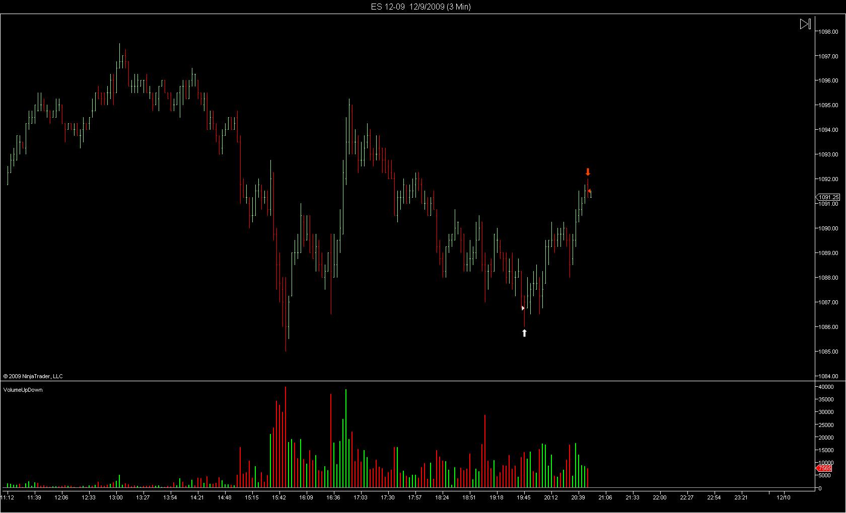Click the 1095.00 price axis label

(x=828, y=105)
